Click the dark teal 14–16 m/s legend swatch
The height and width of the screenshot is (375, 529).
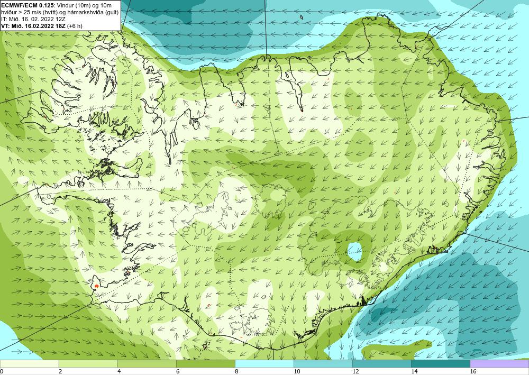click(x=441, y=364)
